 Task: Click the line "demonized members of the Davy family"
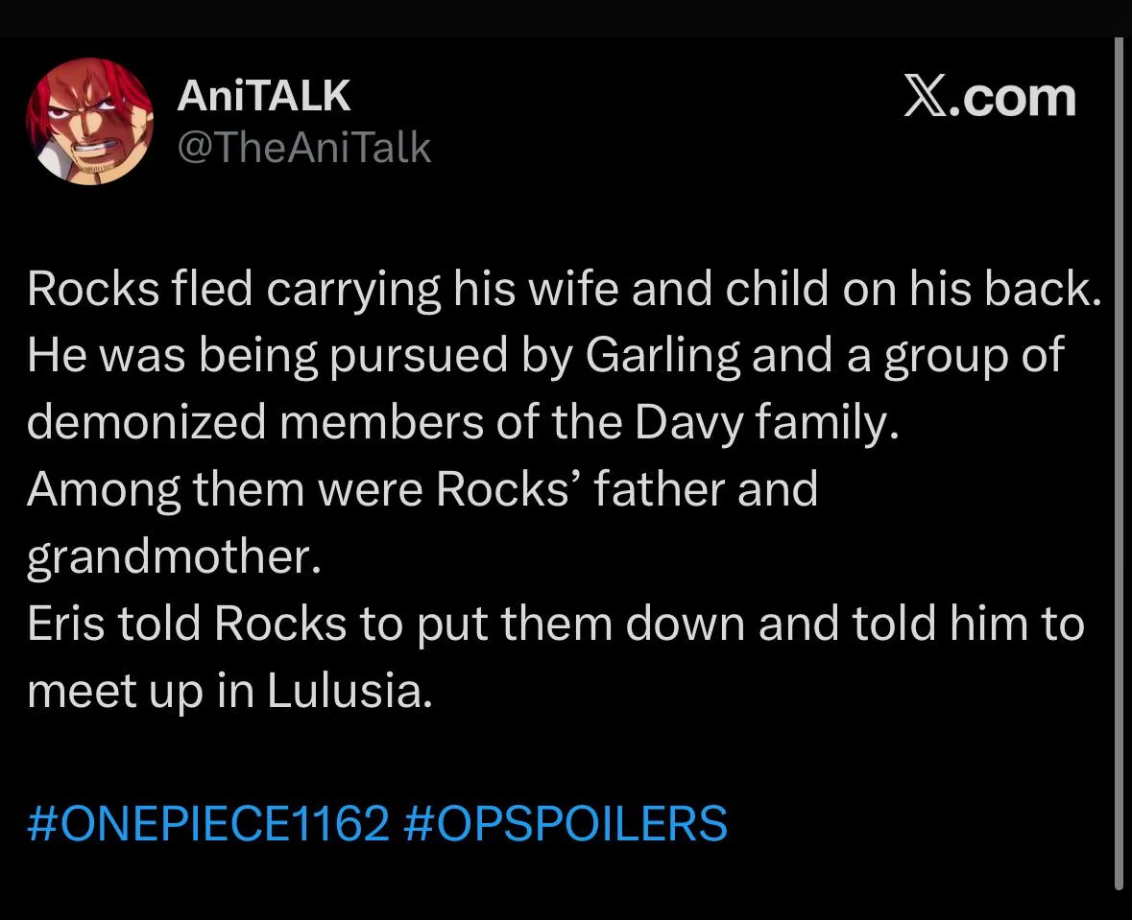462,422
